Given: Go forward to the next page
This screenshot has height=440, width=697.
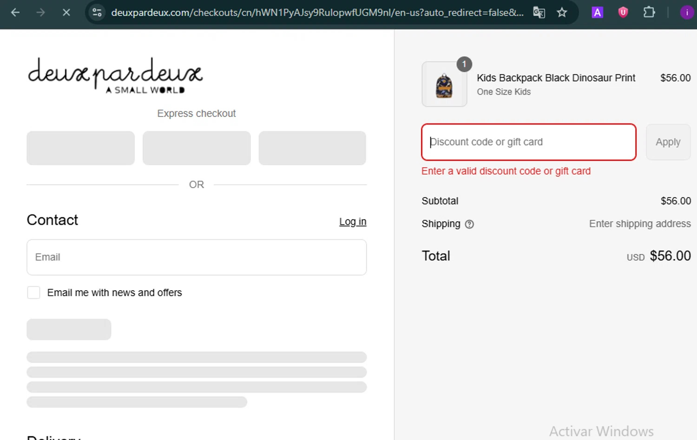Looking at the screenshot, I should (x=41, y=13).
